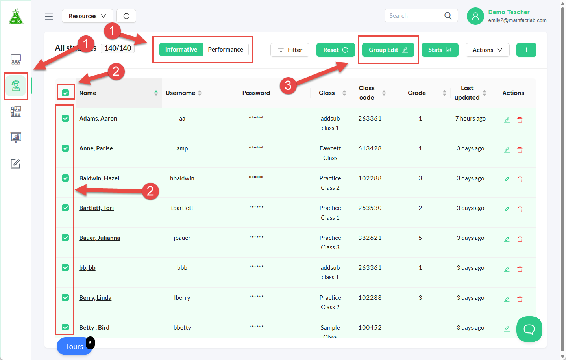The image size is (566, 360).
Task: Delete Baldwin, Hazel using trash icon
Action: tap(520, 180)
